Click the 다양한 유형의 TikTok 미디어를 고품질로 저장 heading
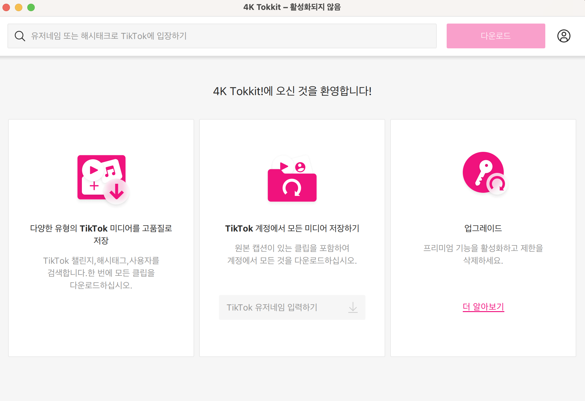Screen dimensions: 585x401 pyautogui.click(x=101, y=234)
